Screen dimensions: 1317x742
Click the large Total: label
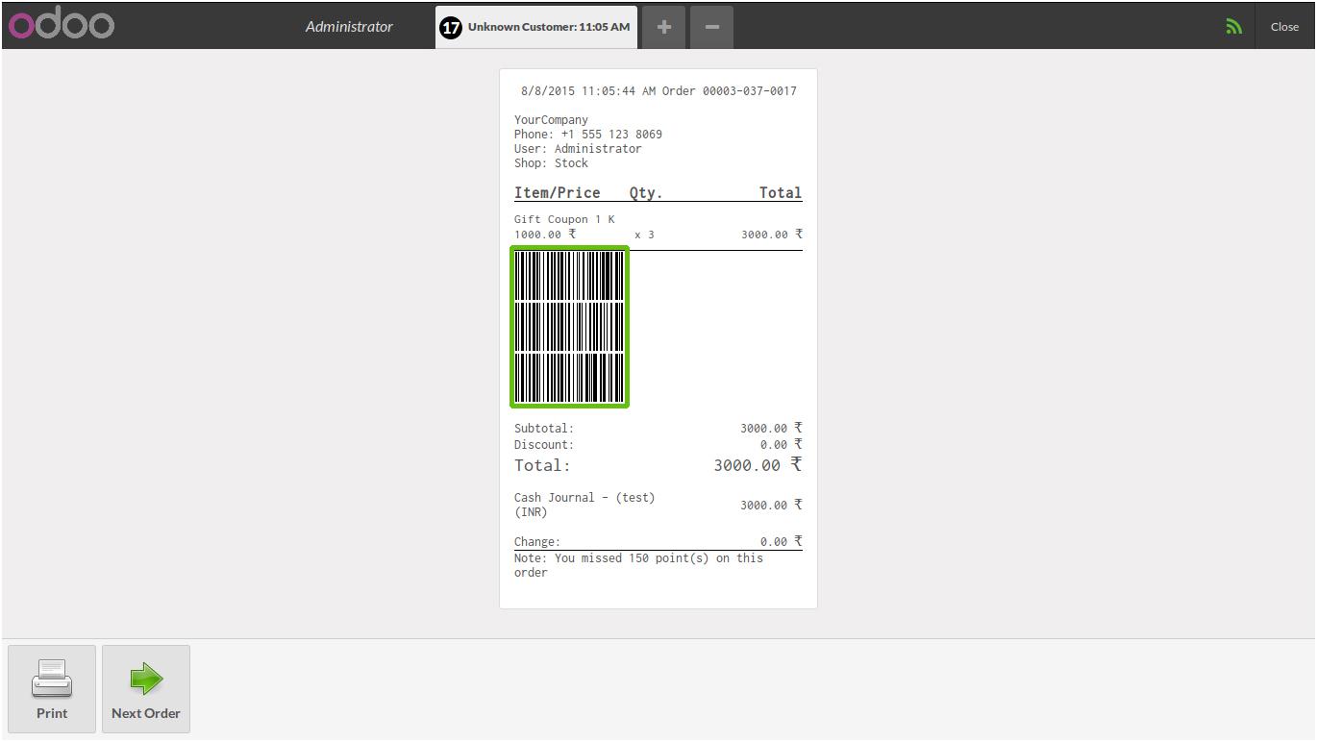pos(542,465)
